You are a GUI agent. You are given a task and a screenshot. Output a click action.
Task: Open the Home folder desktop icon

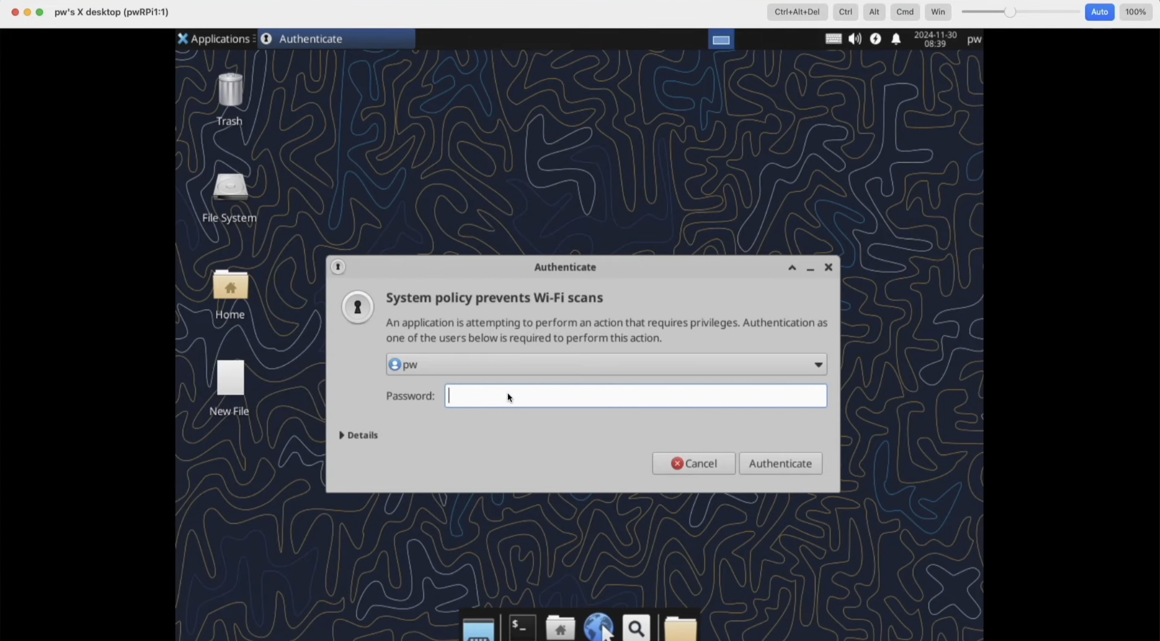tap(230, 287)
